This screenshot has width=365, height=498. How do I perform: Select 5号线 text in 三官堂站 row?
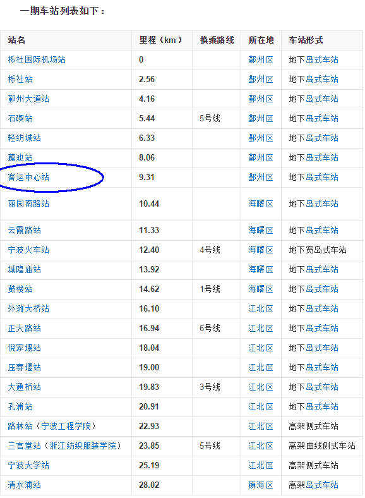tap(210, 446)
